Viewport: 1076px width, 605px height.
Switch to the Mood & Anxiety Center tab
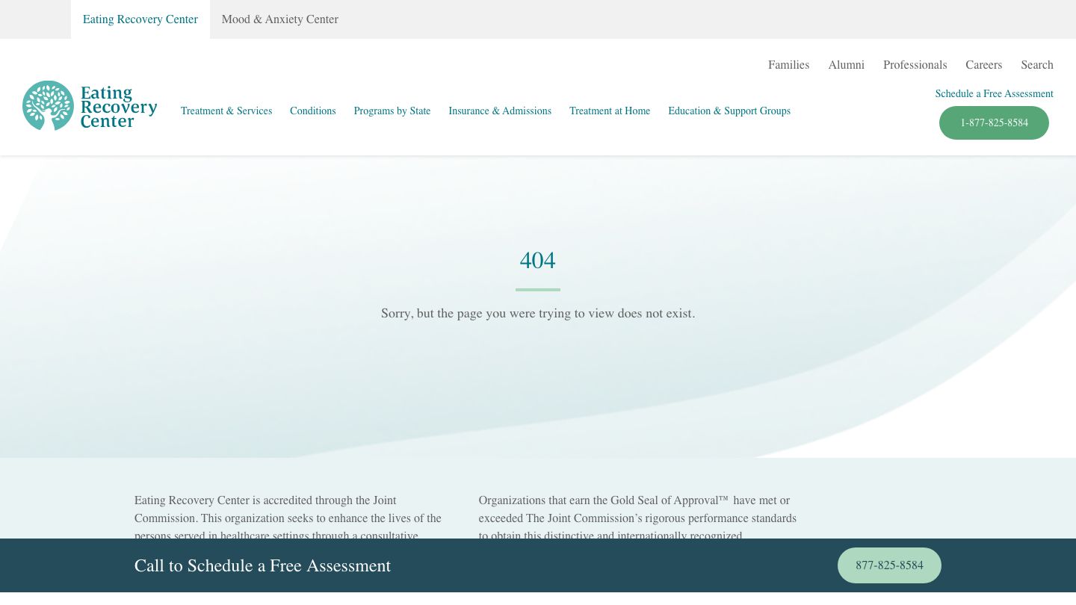(x=279, y=19)
